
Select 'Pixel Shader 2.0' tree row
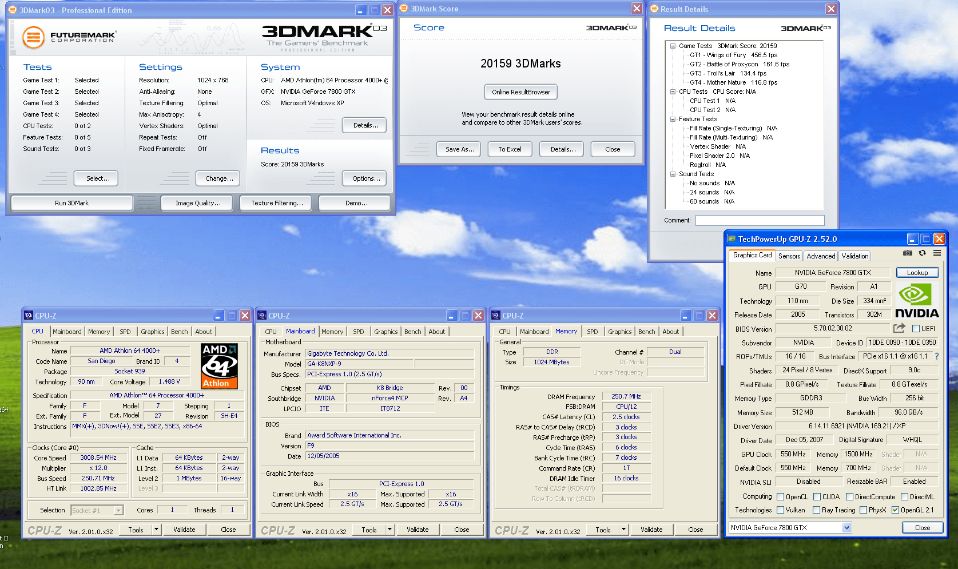(720, 156)
